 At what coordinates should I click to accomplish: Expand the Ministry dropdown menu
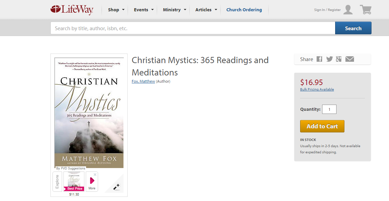pos(174,10)
